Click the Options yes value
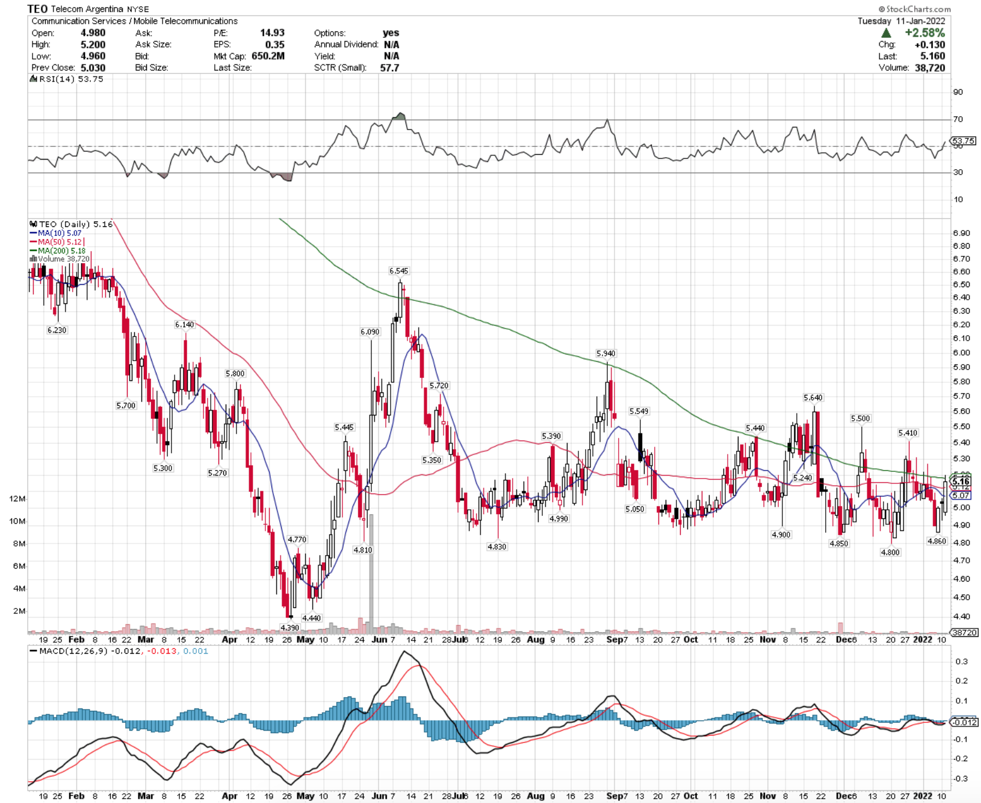981x803 pixels. coord(391,33)
